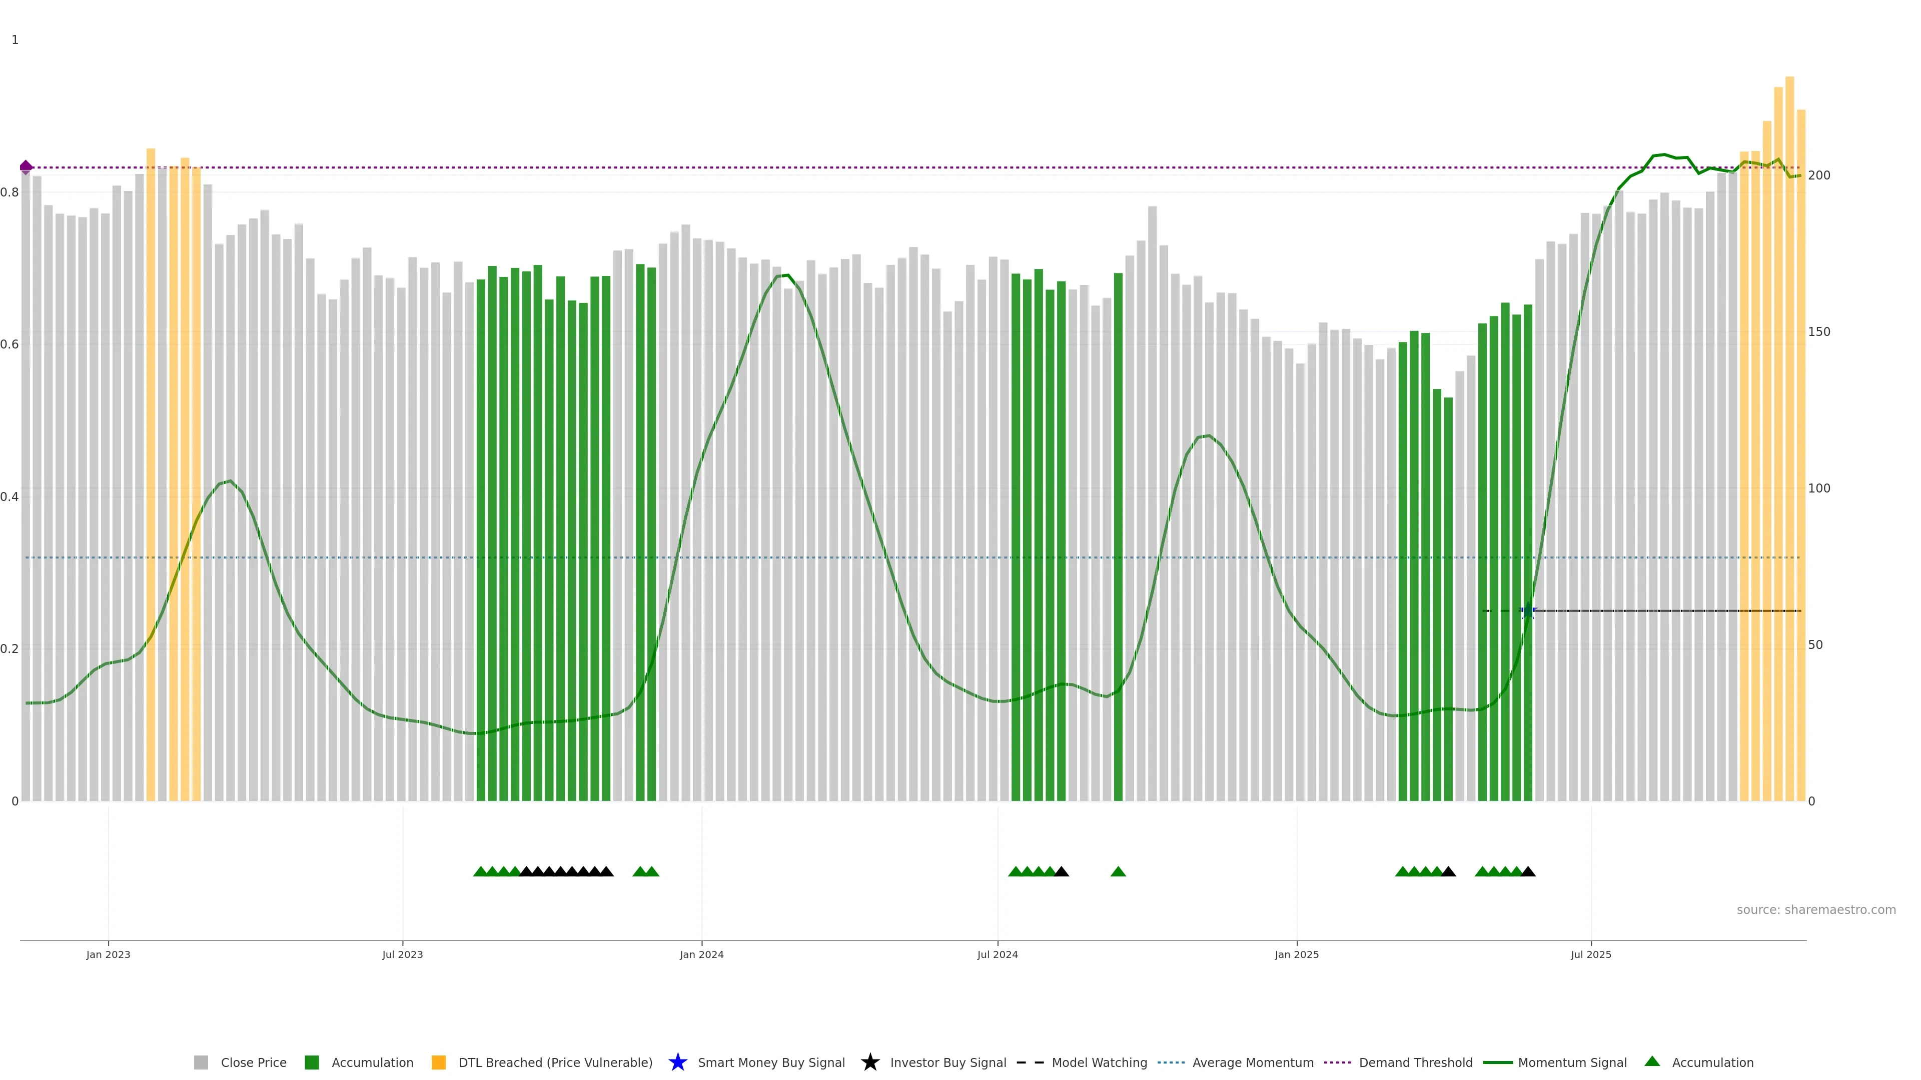Screen dimensions: 1921x1080
Task: Click the 200 label on right axis
Action: tap(1819, 175)
